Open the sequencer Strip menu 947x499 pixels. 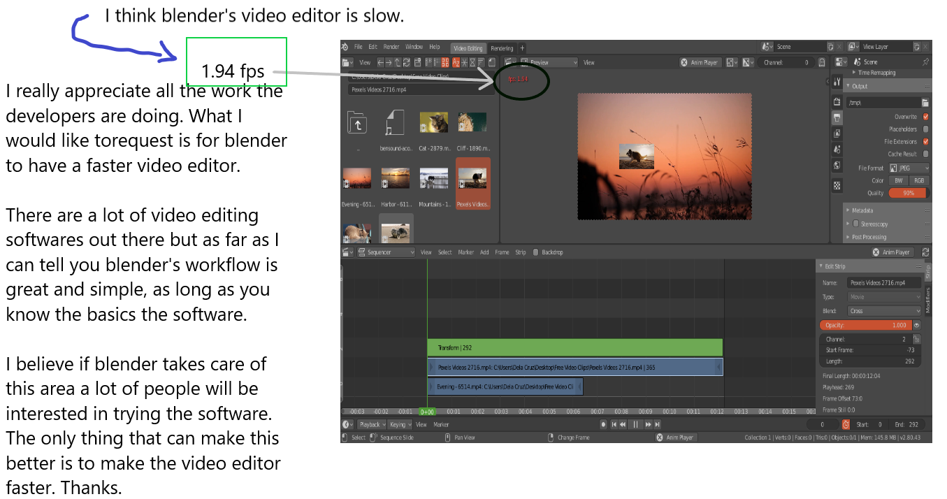point(521,252)
